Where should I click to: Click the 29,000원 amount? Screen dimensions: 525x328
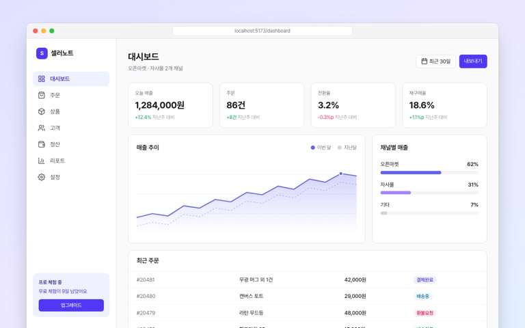click(355, 296)
